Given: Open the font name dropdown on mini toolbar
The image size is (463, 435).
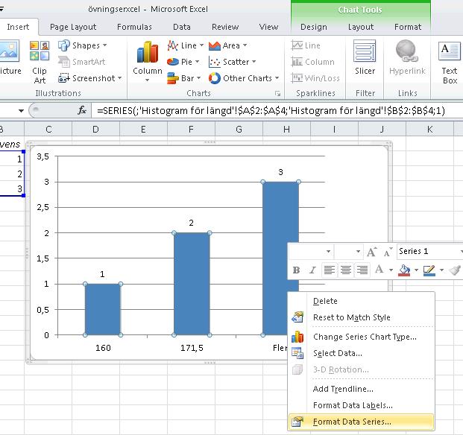Looking at the screenshot, I should point(328,252).
